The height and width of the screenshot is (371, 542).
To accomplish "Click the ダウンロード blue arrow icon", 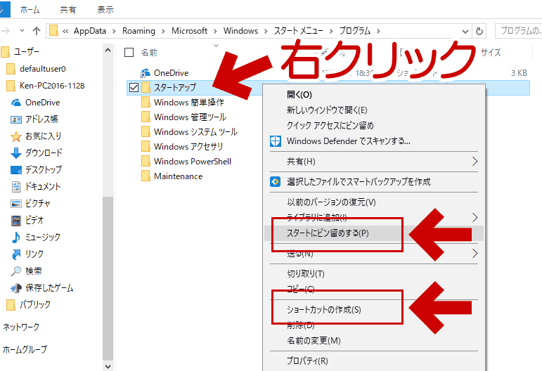I will point(16,153).
